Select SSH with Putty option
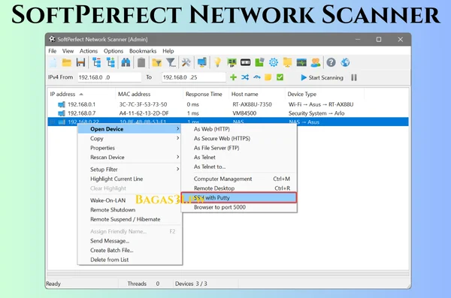 (x=239, y=197)
